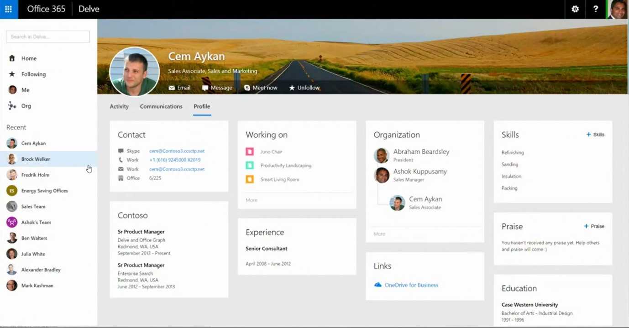Image resolution: width=629 pixels, height=328 pixels.
Task: Select Cem Aykan in Recent list
Action: click(48, 143)
